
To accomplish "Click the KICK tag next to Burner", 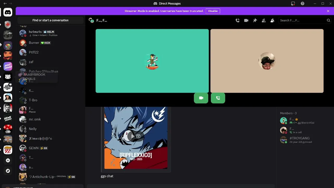I will click(x=46, y=43).
